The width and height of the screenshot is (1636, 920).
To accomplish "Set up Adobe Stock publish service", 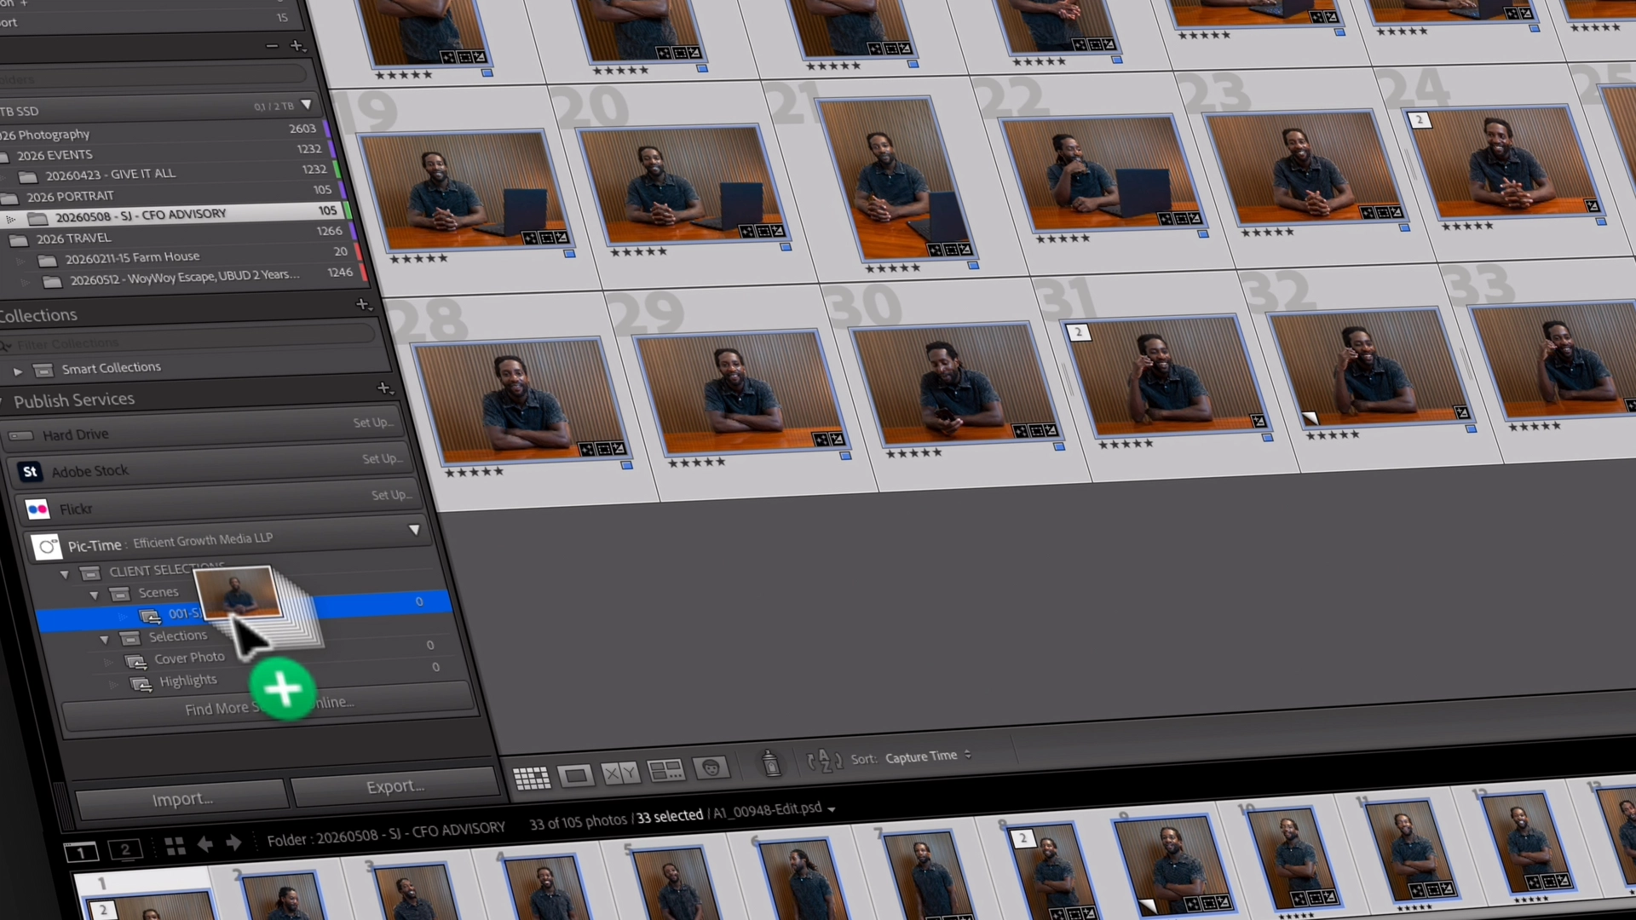I will [x=382, y=458].
